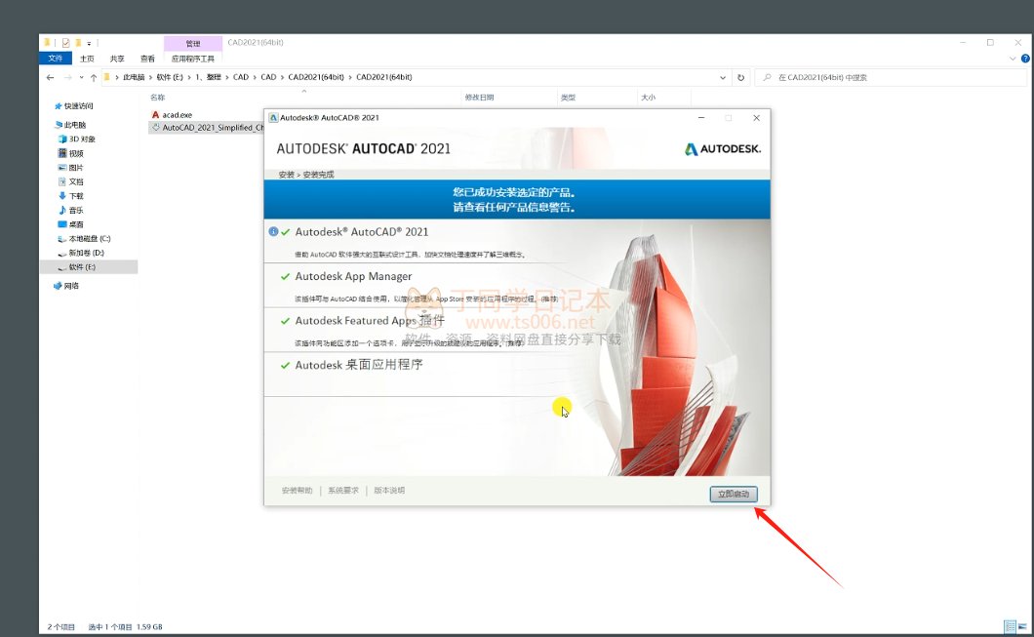Select 此电脑 in the navigation pane
Viewport: 1034px width, 637px height.
click(x=74, y=125)
